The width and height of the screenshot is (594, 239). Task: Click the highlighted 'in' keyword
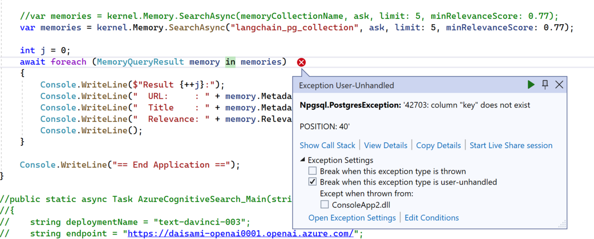(x=231, y=62)
